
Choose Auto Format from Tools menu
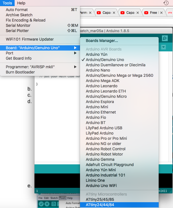(x=40, y=10)
